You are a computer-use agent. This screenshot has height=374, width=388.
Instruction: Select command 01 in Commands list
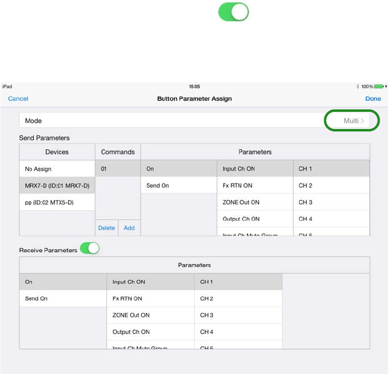point(118,169)
